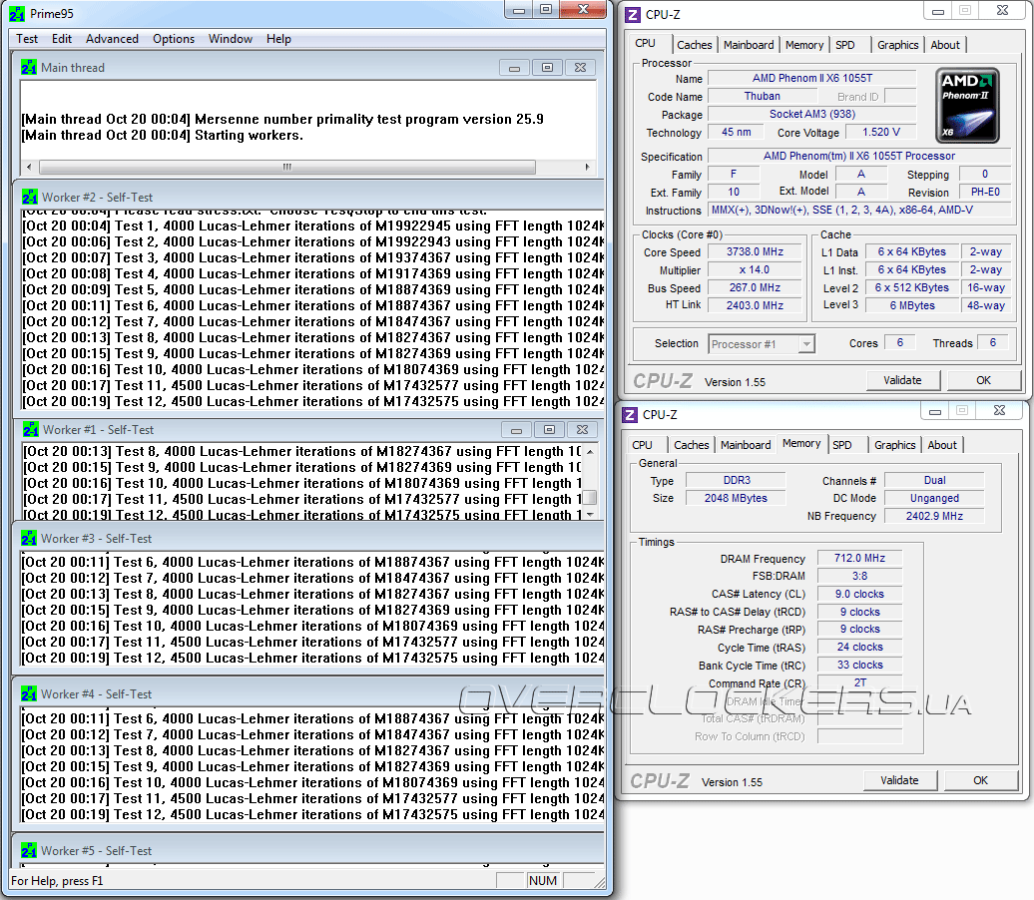
Task: Select the Caches tab in lower CPU-Z
Action: coord(691,445)
